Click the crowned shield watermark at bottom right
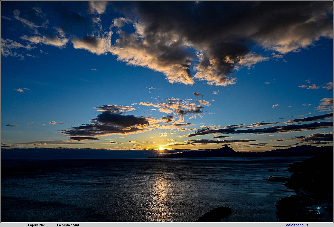Screen dimensions: 334x227 319,210
